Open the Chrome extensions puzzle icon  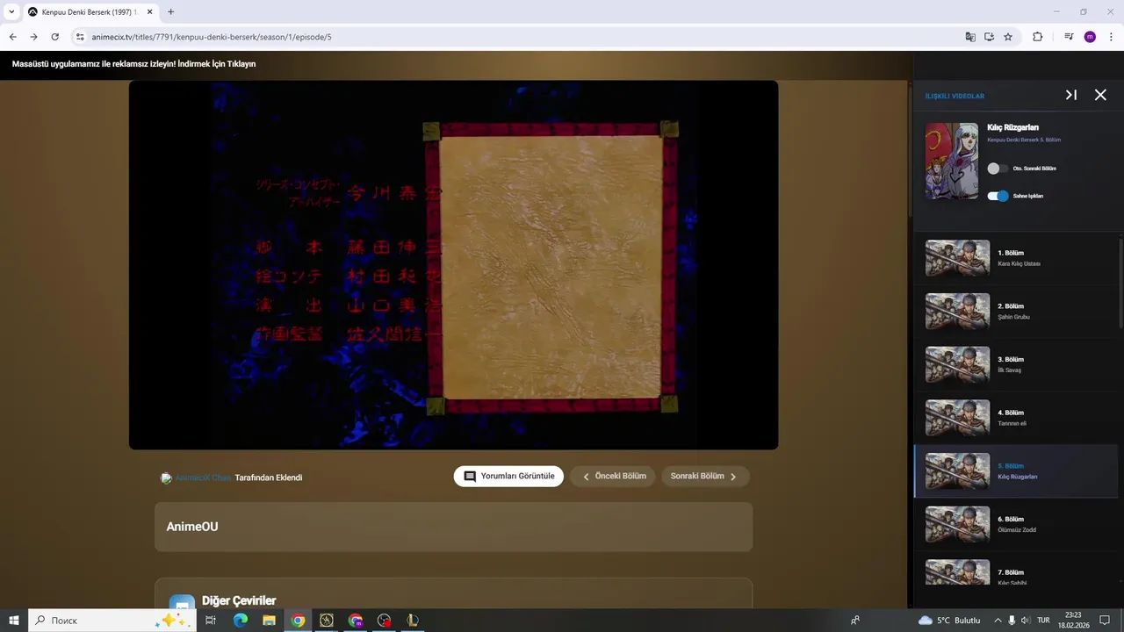click(1037, 37)
